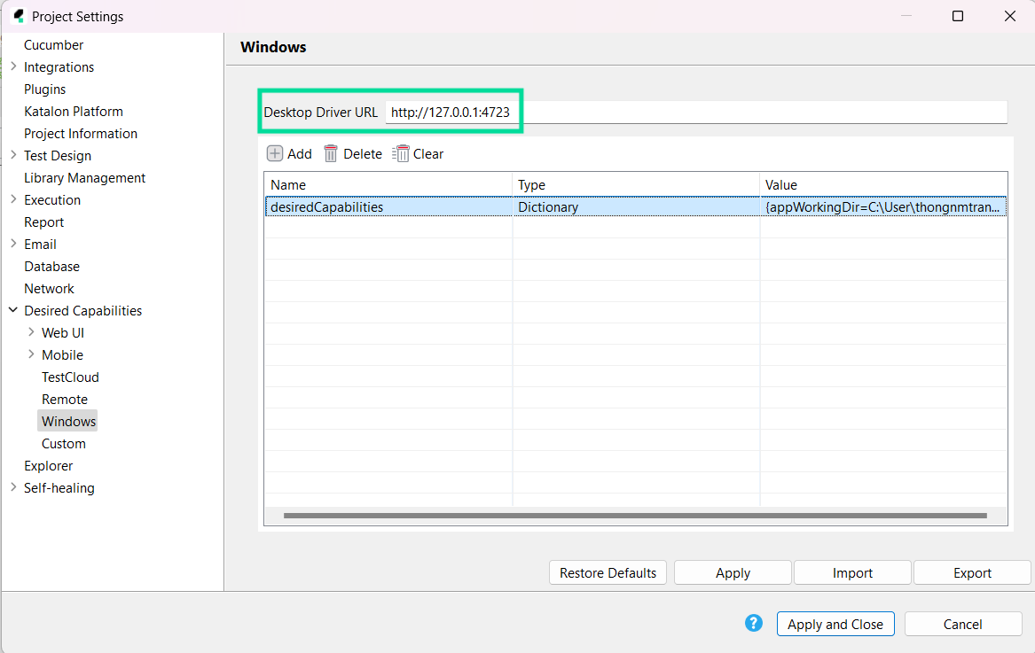The height and width of the screenshot is (653, 1035).
Task: Click the Katalon logo in the title bar
Action: 19,16
